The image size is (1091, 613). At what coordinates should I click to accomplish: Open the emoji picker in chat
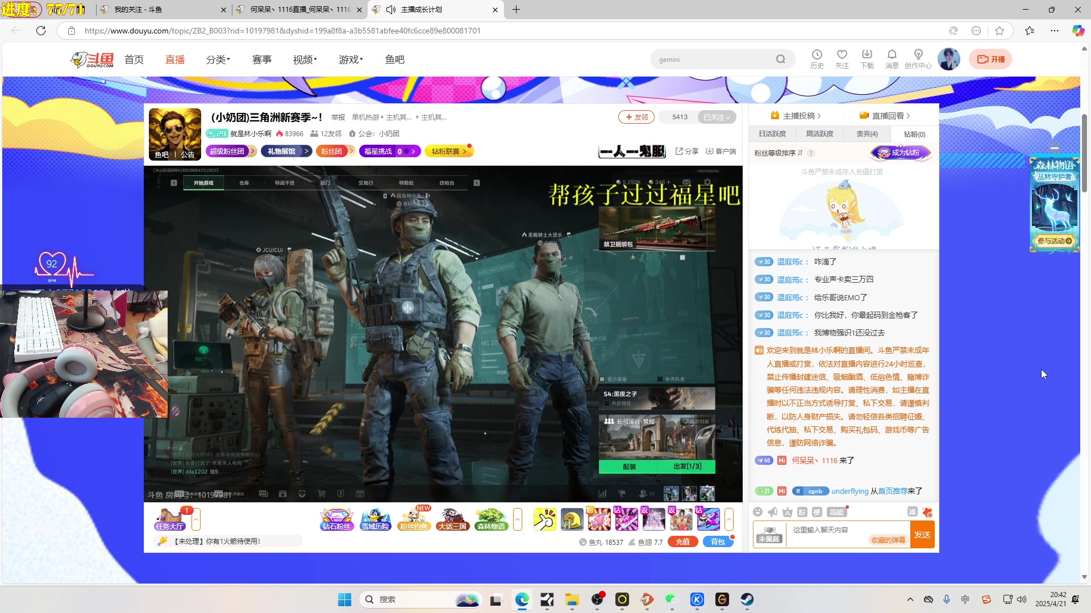click(757, 513)
